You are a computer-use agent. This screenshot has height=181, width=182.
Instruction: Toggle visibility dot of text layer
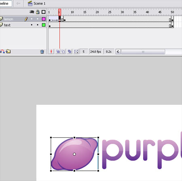click(32, 25)
